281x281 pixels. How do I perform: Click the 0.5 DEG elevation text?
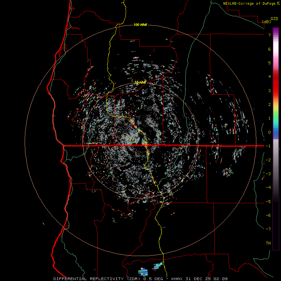click(153, 279)
